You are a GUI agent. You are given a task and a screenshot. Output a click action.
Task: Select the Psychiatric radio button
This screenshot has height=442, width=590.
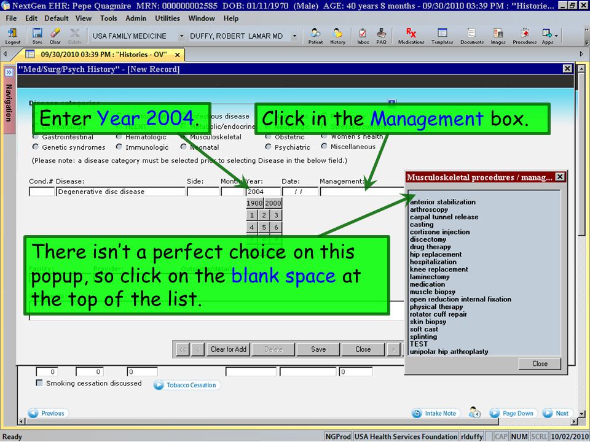pyautogui.click(x=268, y=147)
